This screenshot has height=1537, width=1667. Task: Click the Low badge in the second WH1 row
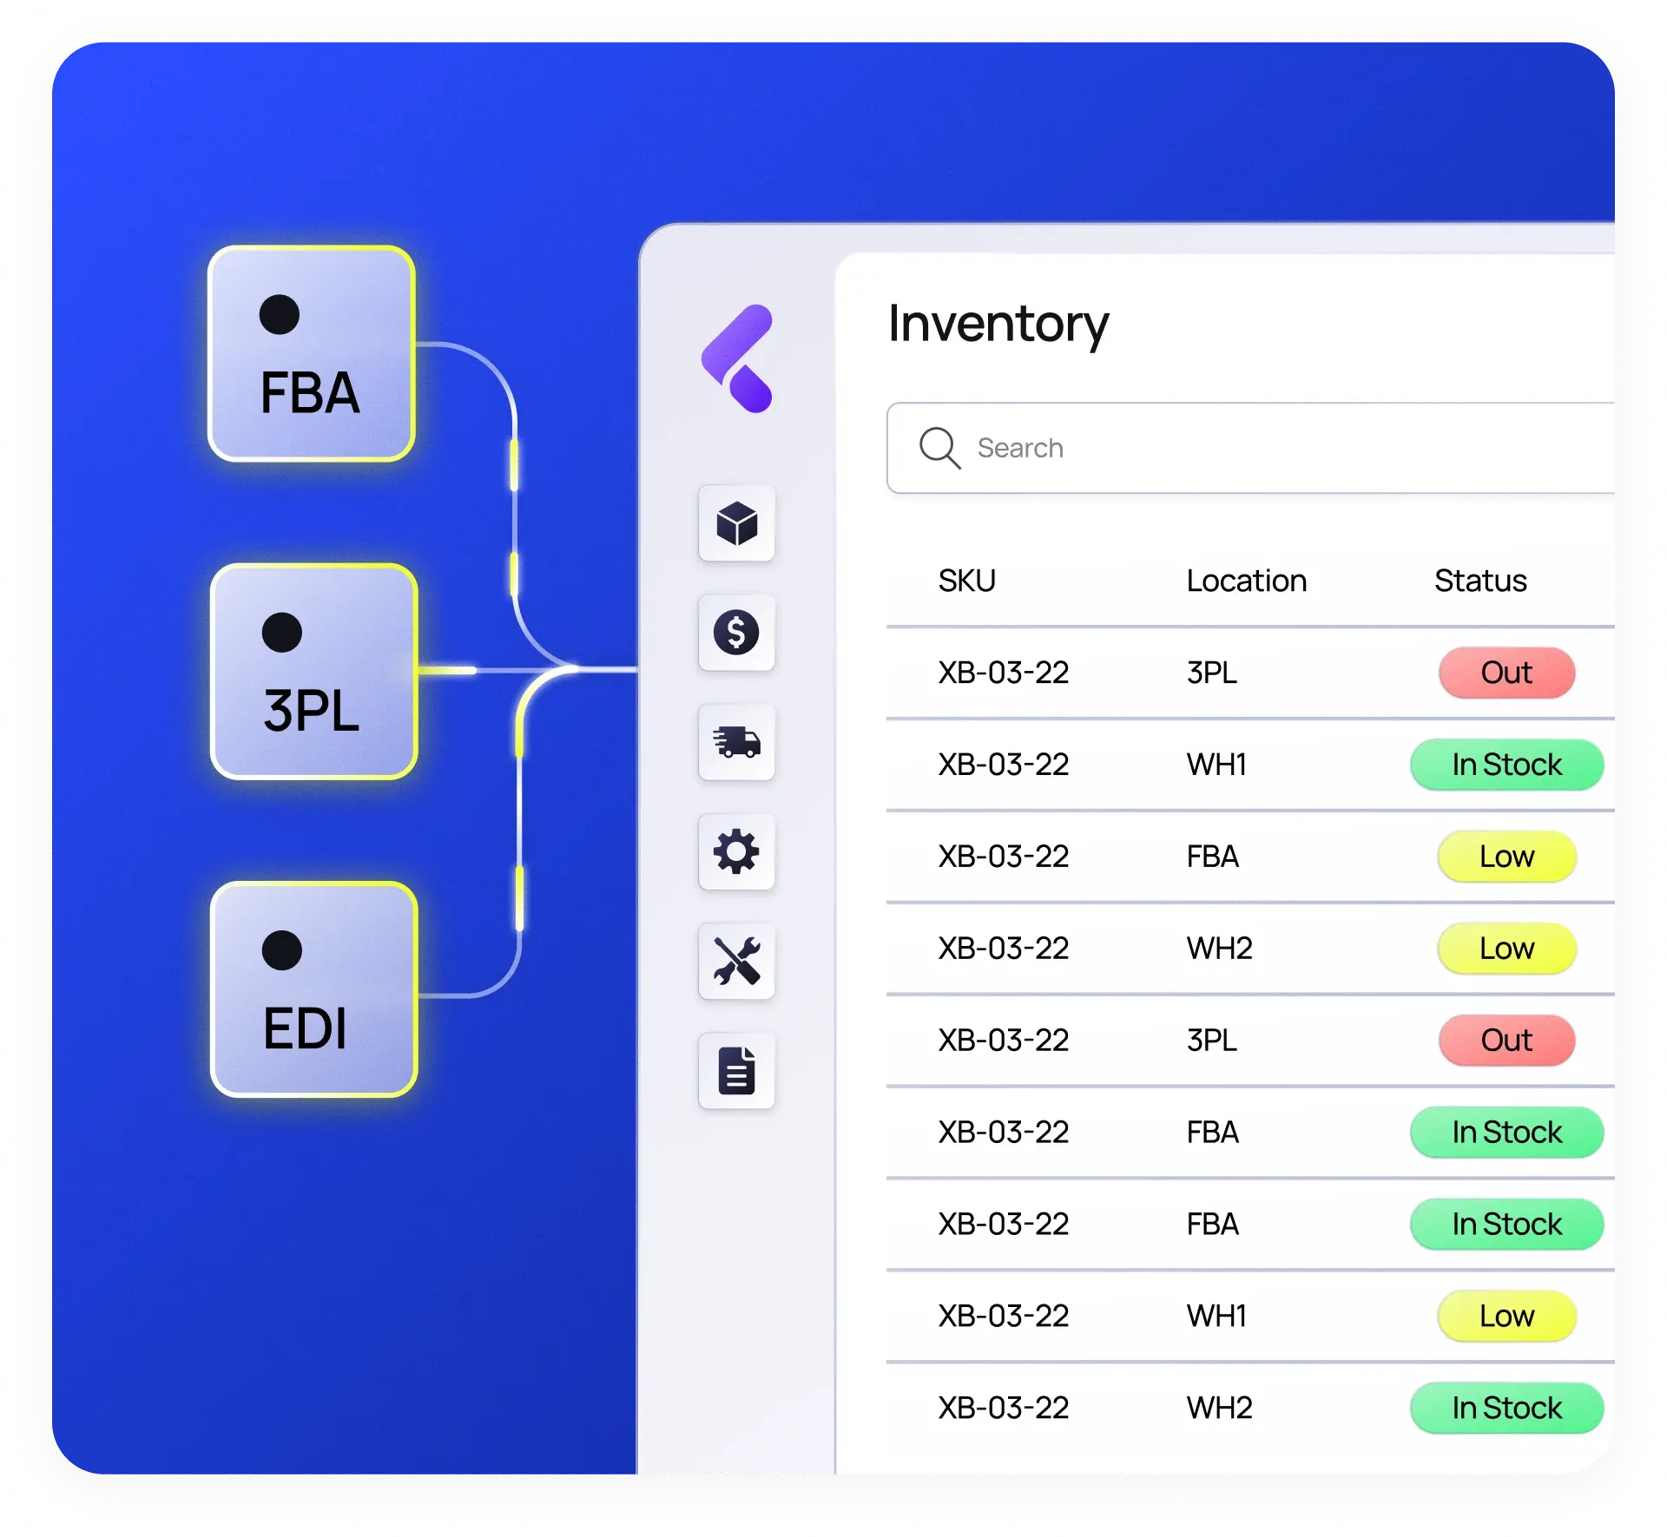point(1506,1317)
